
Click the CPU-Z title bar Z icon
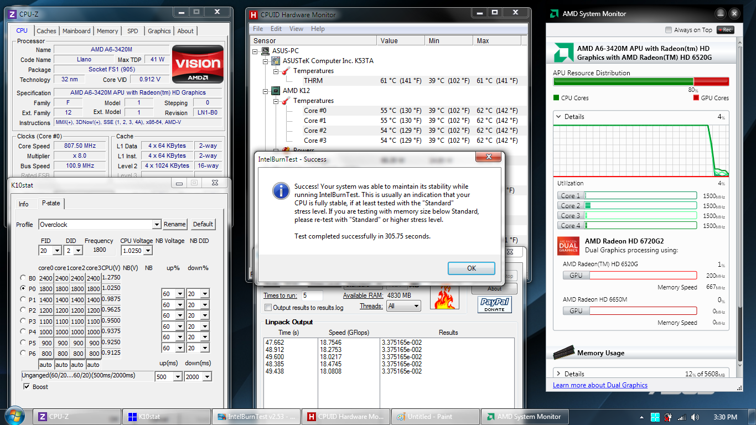pos(13,14)
